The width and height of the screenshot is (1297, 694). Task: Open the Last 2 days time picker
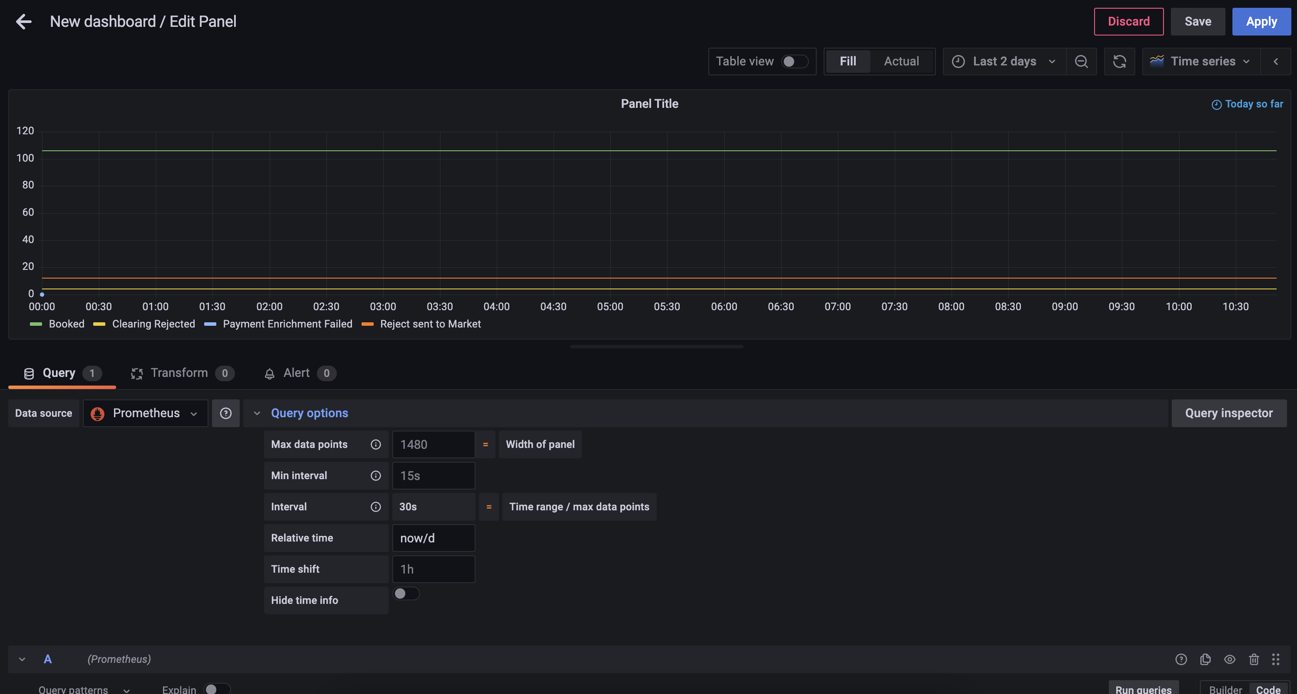pyautogui.click(x=1004, y=62)
